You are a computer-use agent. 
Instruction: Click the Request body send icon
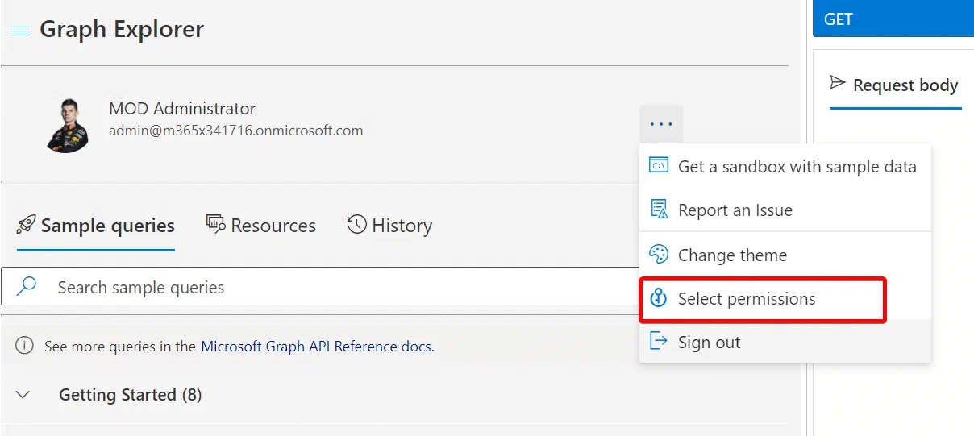(x=838, y=83)
